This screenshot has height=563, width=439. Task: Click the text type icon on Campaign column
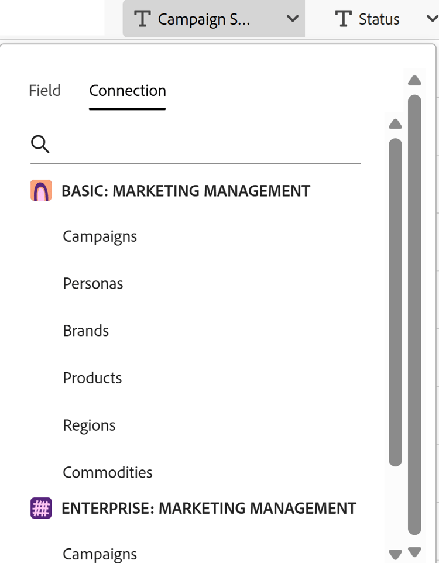(143, 19)
